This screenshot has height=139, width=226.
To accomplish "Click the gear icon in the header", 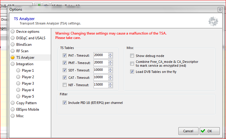I will (x=213, y=21).
